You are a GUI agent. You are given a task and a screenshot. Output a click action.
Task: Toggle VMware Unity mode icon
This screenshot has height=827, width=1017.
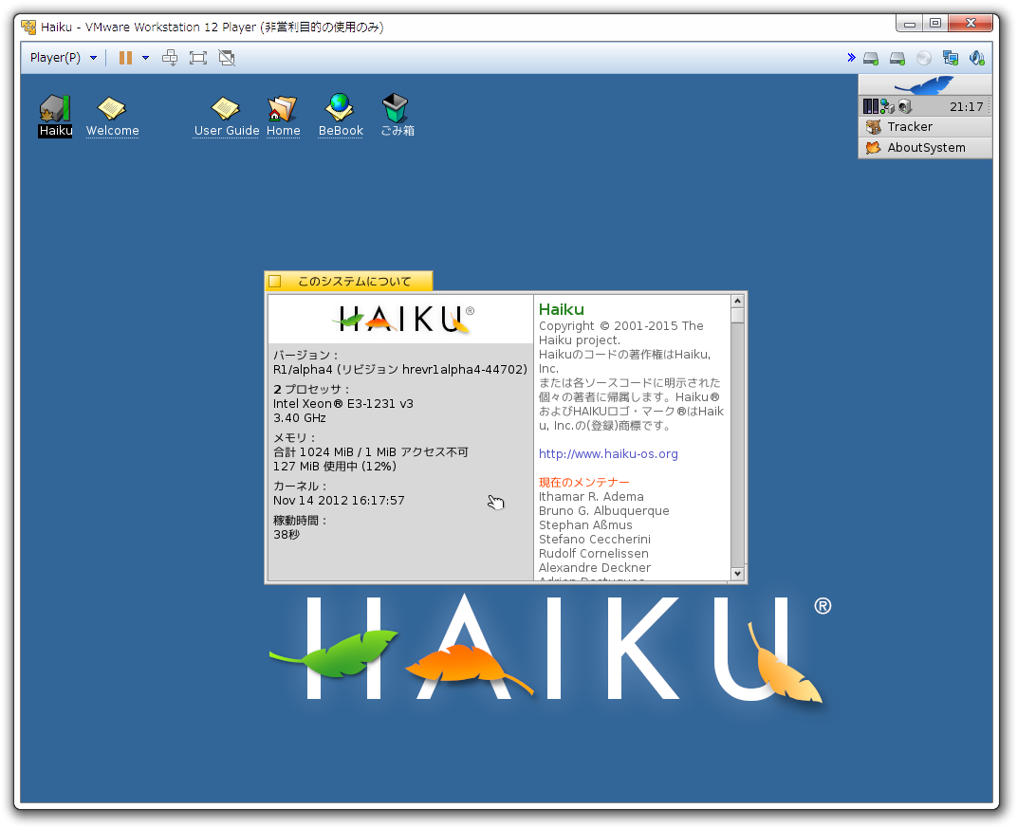227,58
